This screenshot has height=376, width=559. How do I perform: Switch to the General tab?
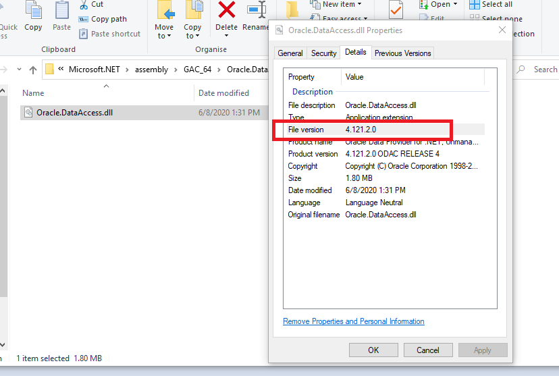coord(290,53)
